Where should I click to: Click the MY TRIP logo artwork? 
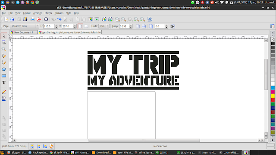click(x=133, y=70)
